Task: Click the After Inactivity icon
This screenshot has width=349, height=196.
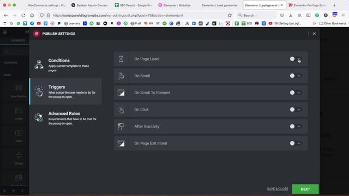Action: coord(121,126)
